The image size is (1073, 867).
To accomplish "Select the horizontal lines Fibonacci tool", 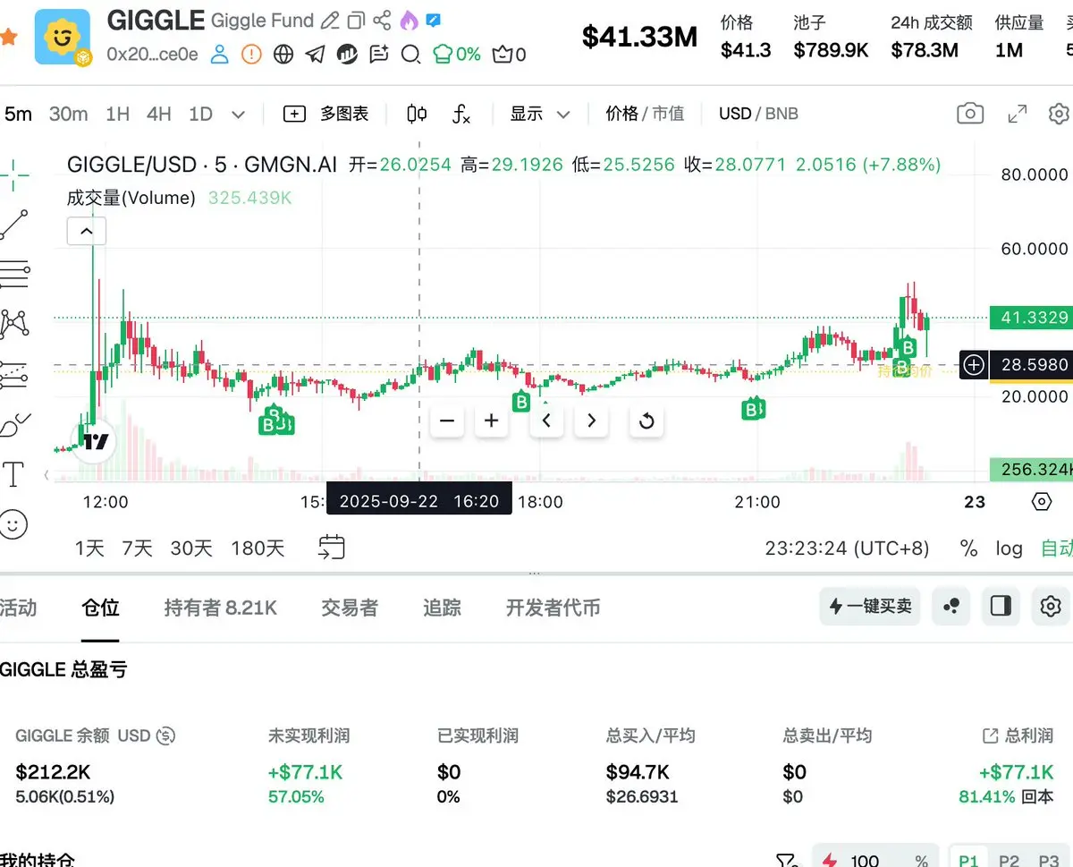I will [14, 274].
